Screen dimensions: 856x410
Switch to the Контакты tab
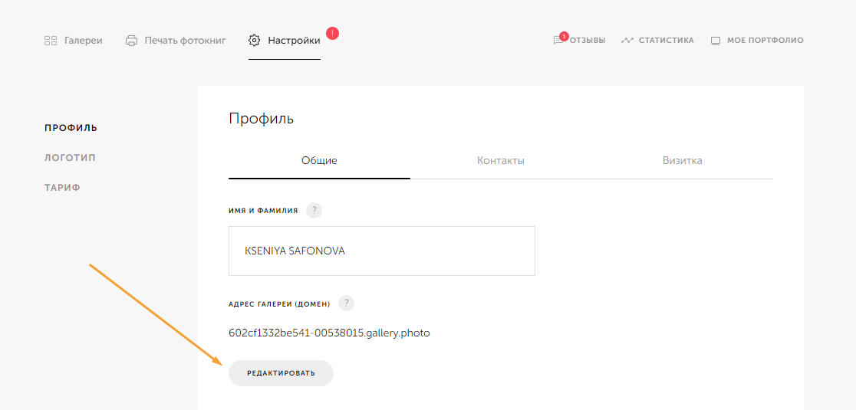click(x=500, y=161)
